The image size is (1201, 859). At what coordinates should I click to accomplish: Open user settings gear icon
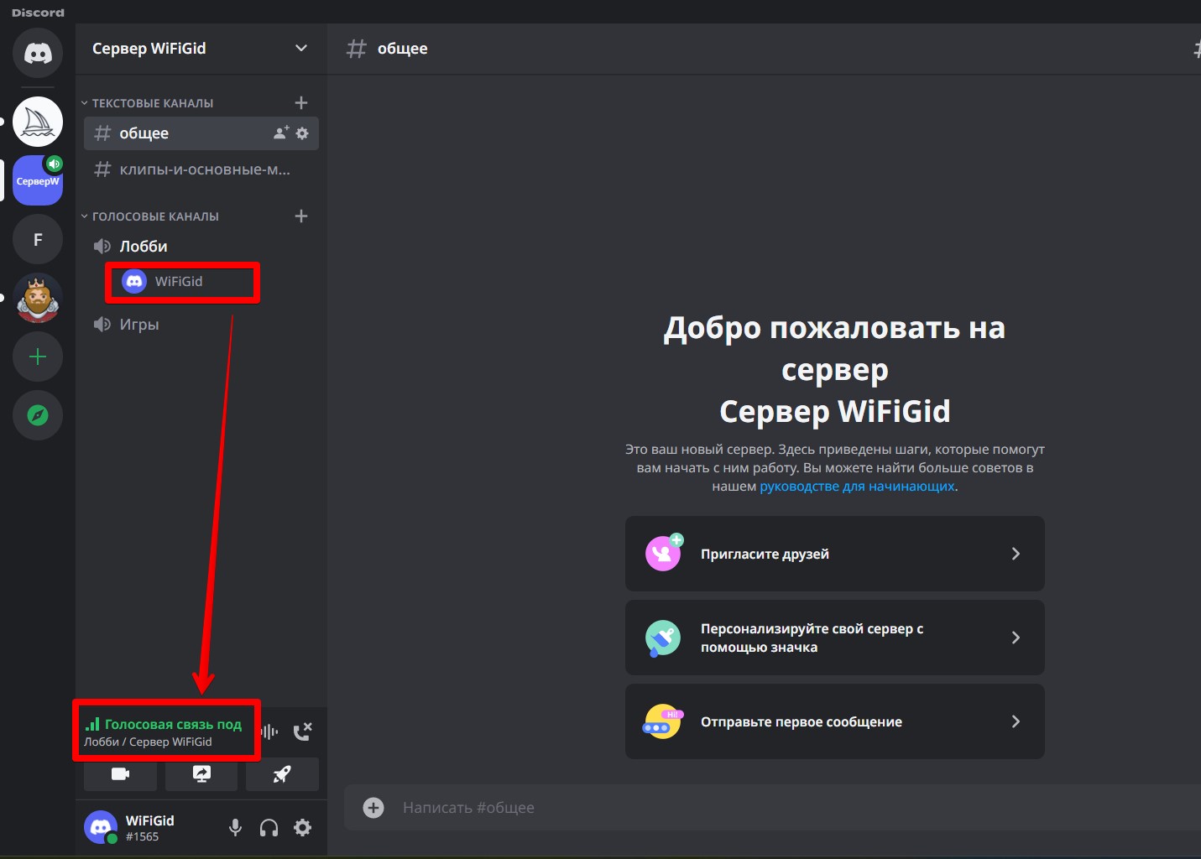[303, 828]
